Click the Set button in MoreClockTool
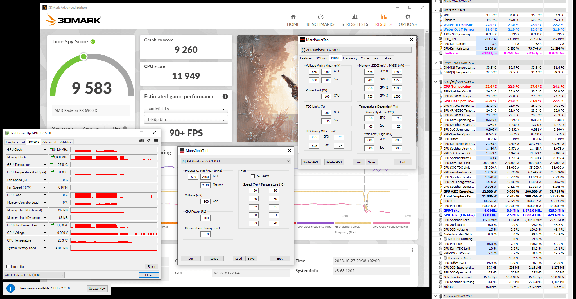This screenshot has height=299, width=576. coord(191,259)
